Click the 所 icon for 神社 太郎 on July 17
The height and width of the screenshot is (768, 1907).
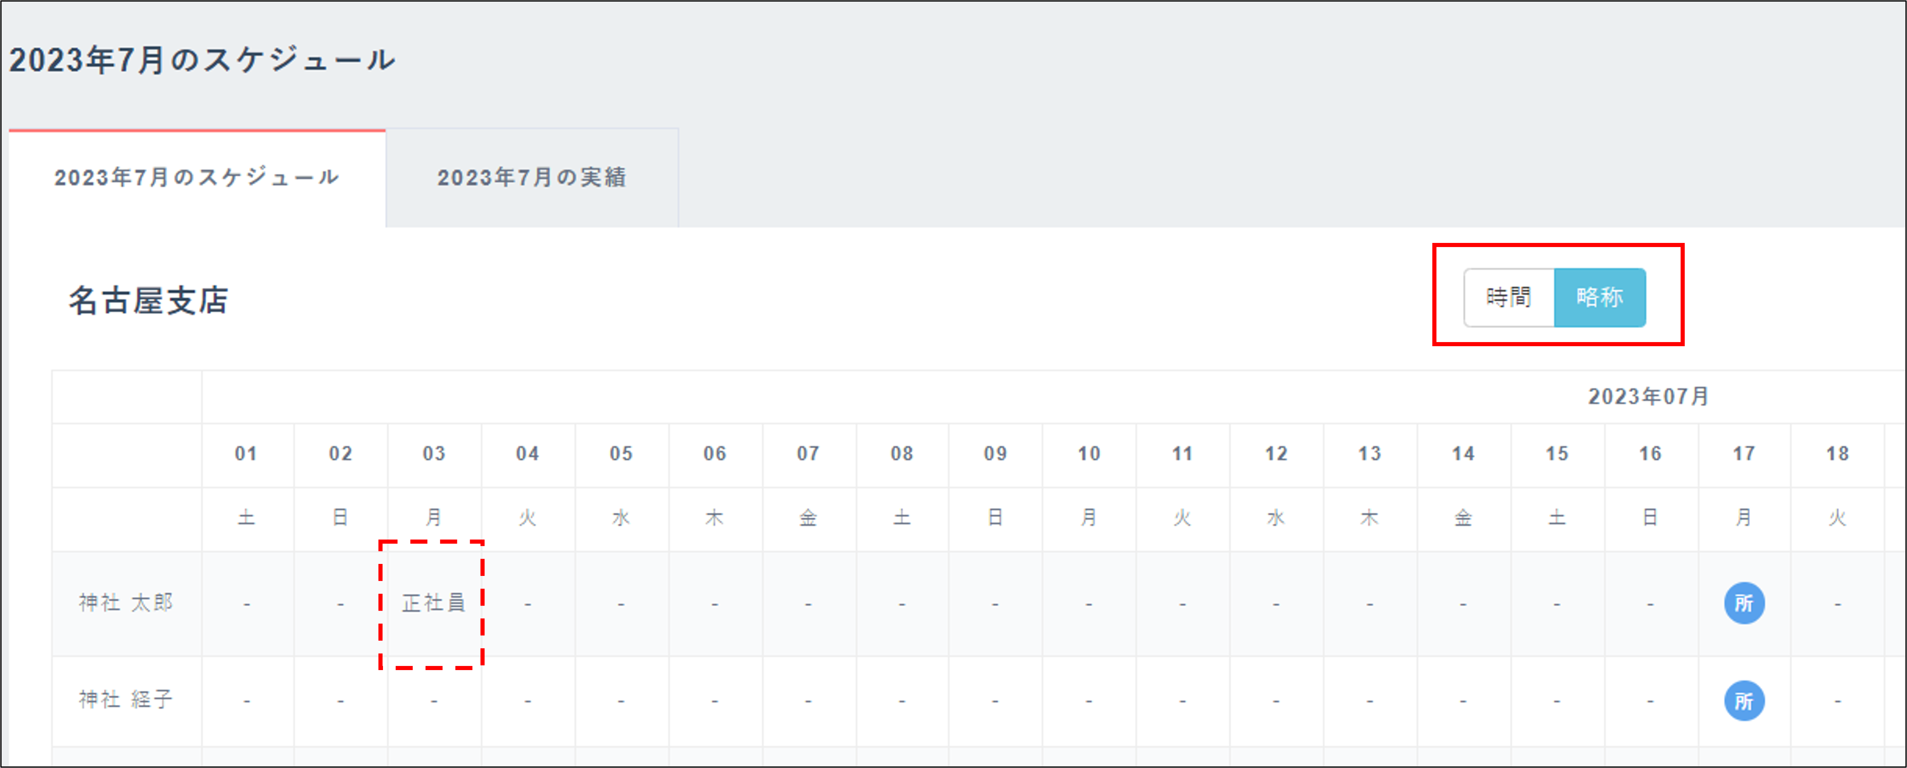(1745, 604)
